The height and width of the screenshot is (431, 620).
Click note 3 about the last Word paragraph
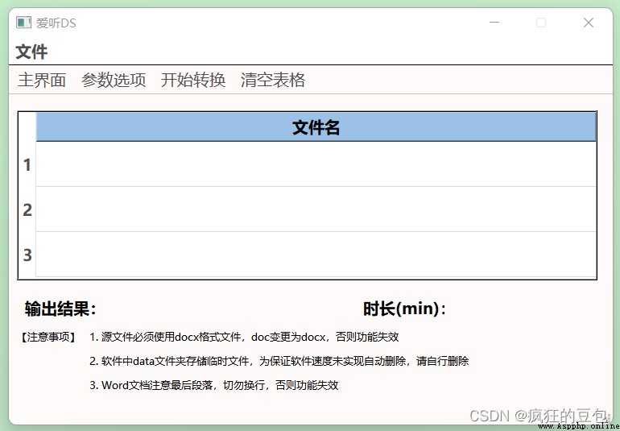pos(214,385)
